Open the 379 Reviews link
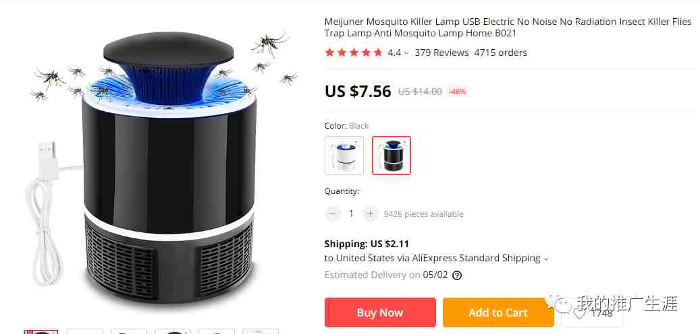Screen dimensions: 700x334 pos(441,53)
